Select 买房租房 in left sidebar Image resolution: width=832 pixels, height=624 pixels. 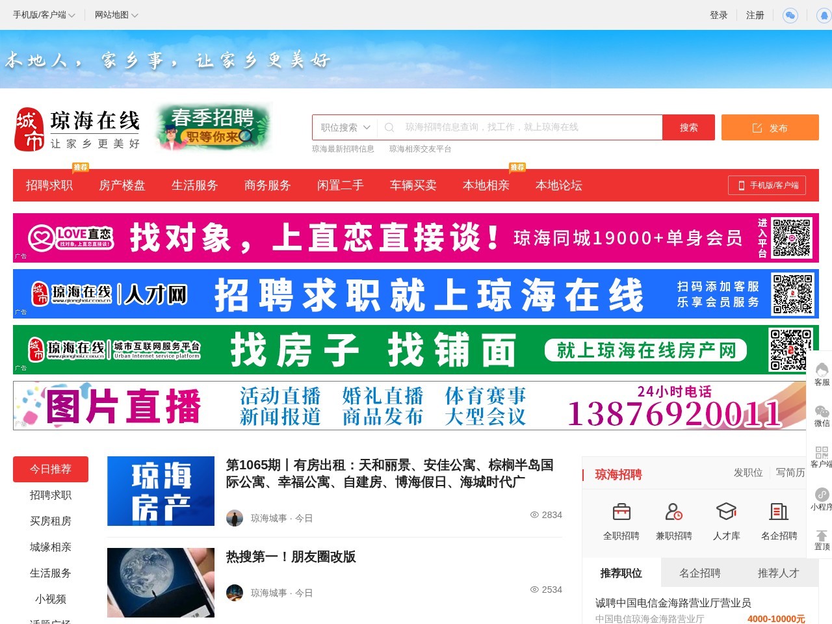pos(51,521)
